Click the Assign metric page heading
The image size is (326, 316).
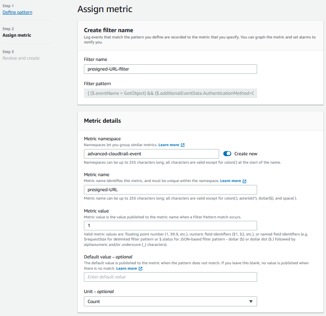(105, 9)
